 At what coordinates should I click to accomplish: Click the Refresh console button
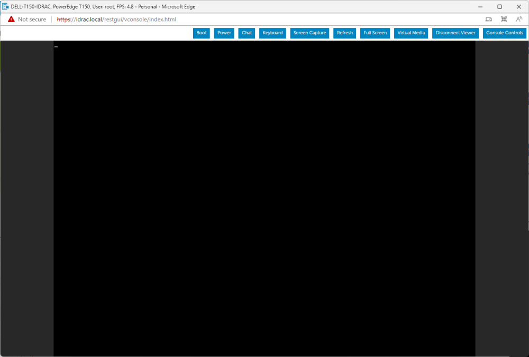(x=345, y=33)
